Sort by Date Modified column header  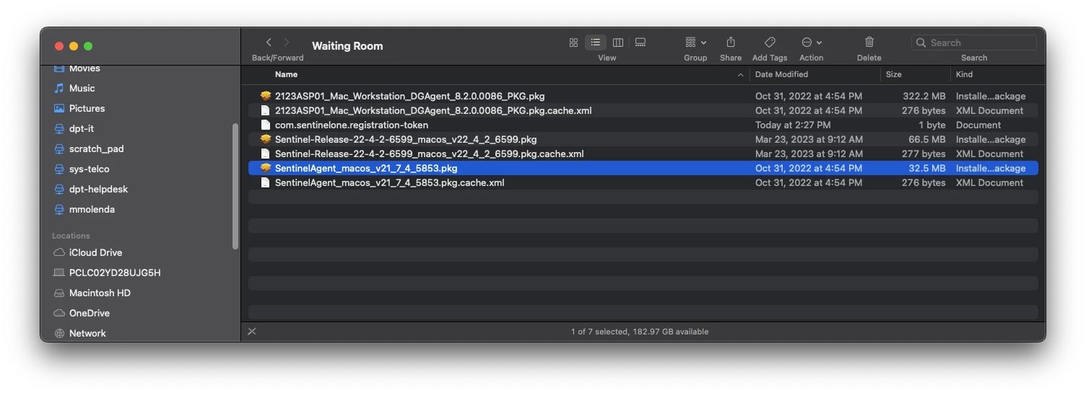(781, 74)
